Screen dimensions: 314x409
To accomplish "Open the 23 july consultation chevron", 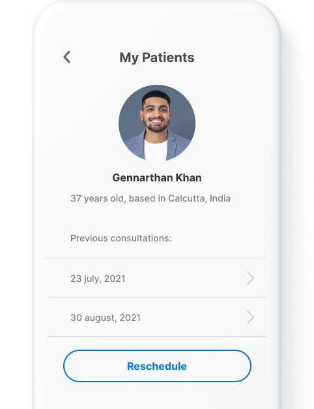I will [250, 278].
